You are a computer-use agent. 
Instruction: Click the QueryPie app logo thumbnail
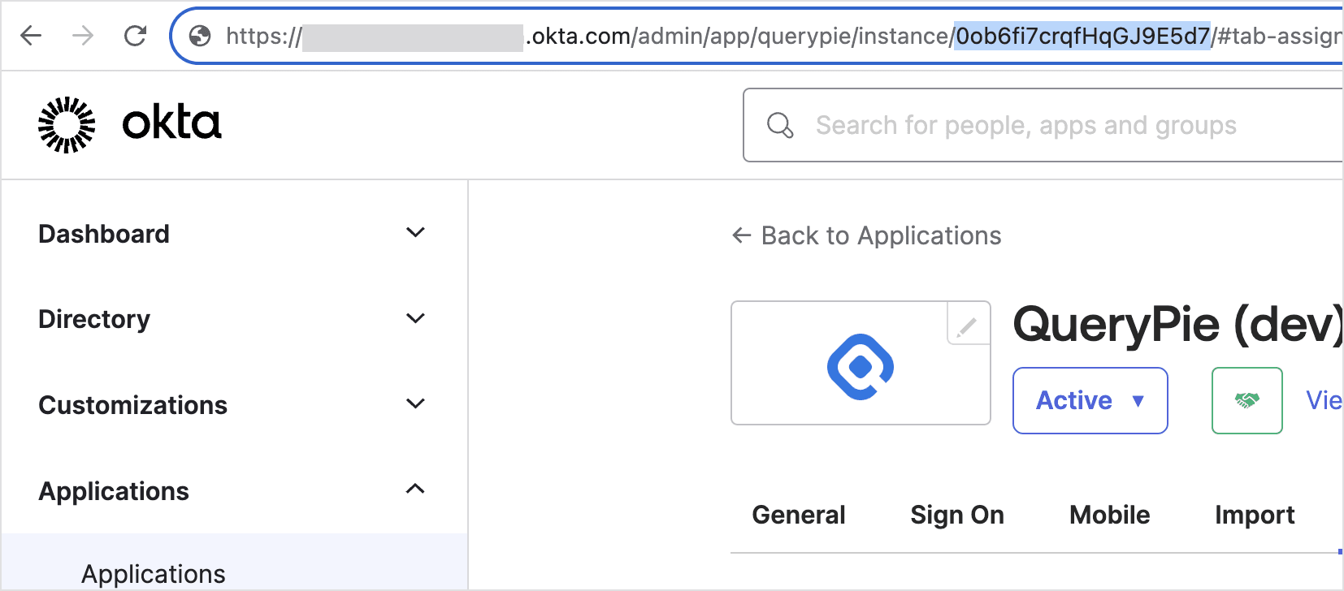(x=861, y=363)
